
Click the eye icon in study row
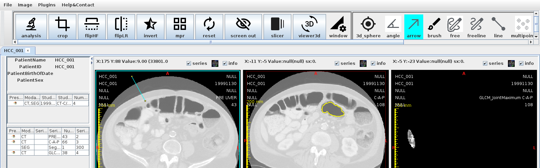click(15, 103)
